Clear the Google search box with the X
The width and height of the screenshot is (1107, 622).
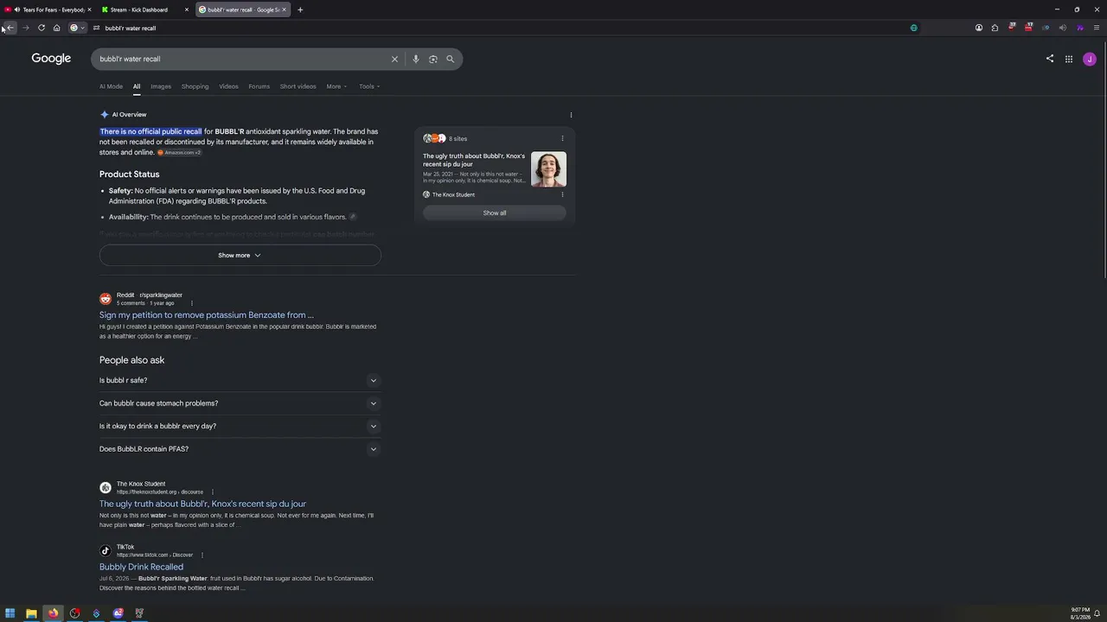[394, 59]
